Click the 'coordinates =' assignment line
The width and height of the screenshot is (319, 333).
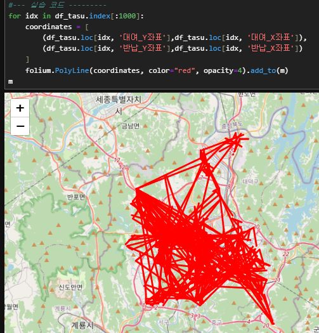pos(57,27)
